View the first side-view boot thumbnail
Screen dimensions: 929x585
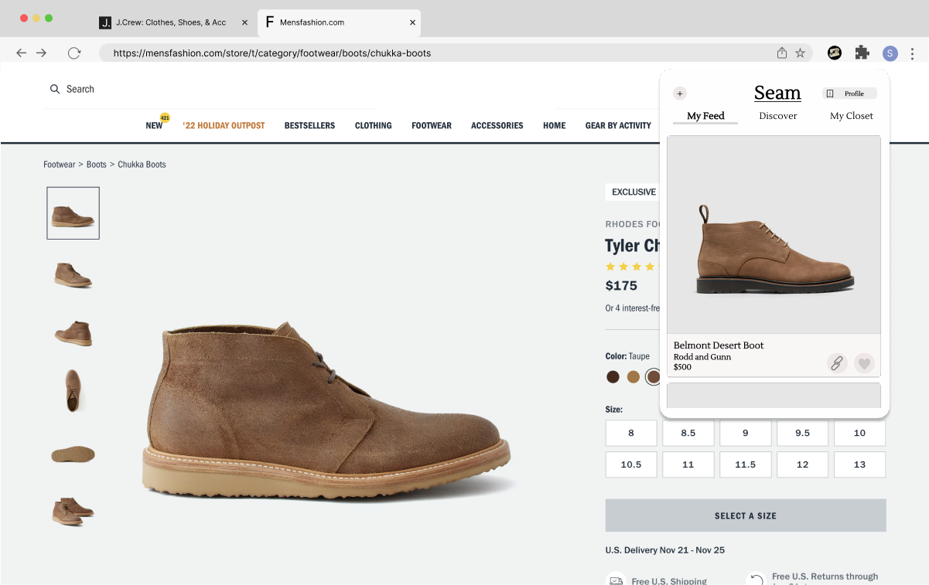point(73,213)
